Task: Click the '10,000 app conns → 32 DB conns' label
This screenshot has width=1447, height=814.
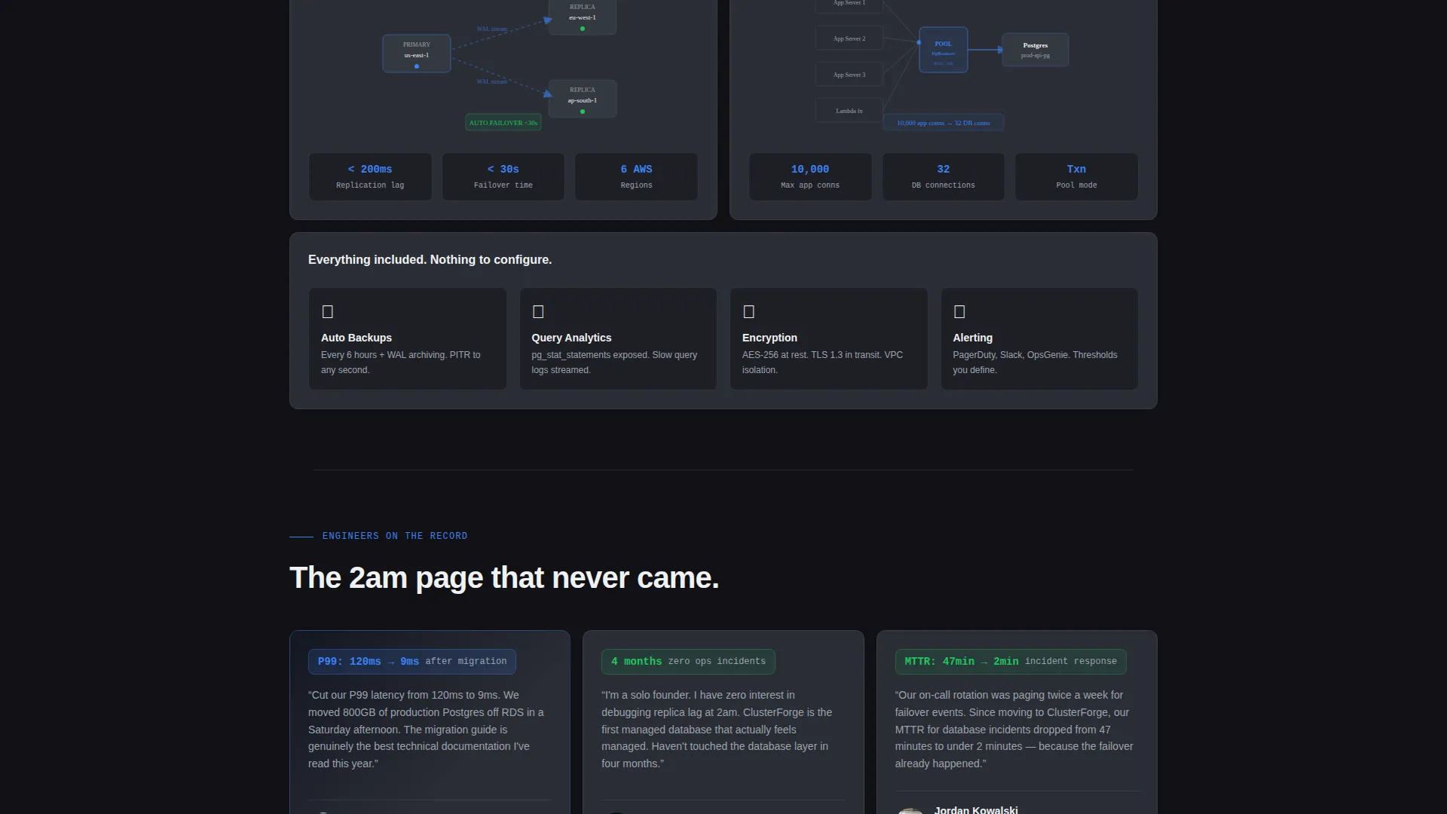Action: pos(944,123)
